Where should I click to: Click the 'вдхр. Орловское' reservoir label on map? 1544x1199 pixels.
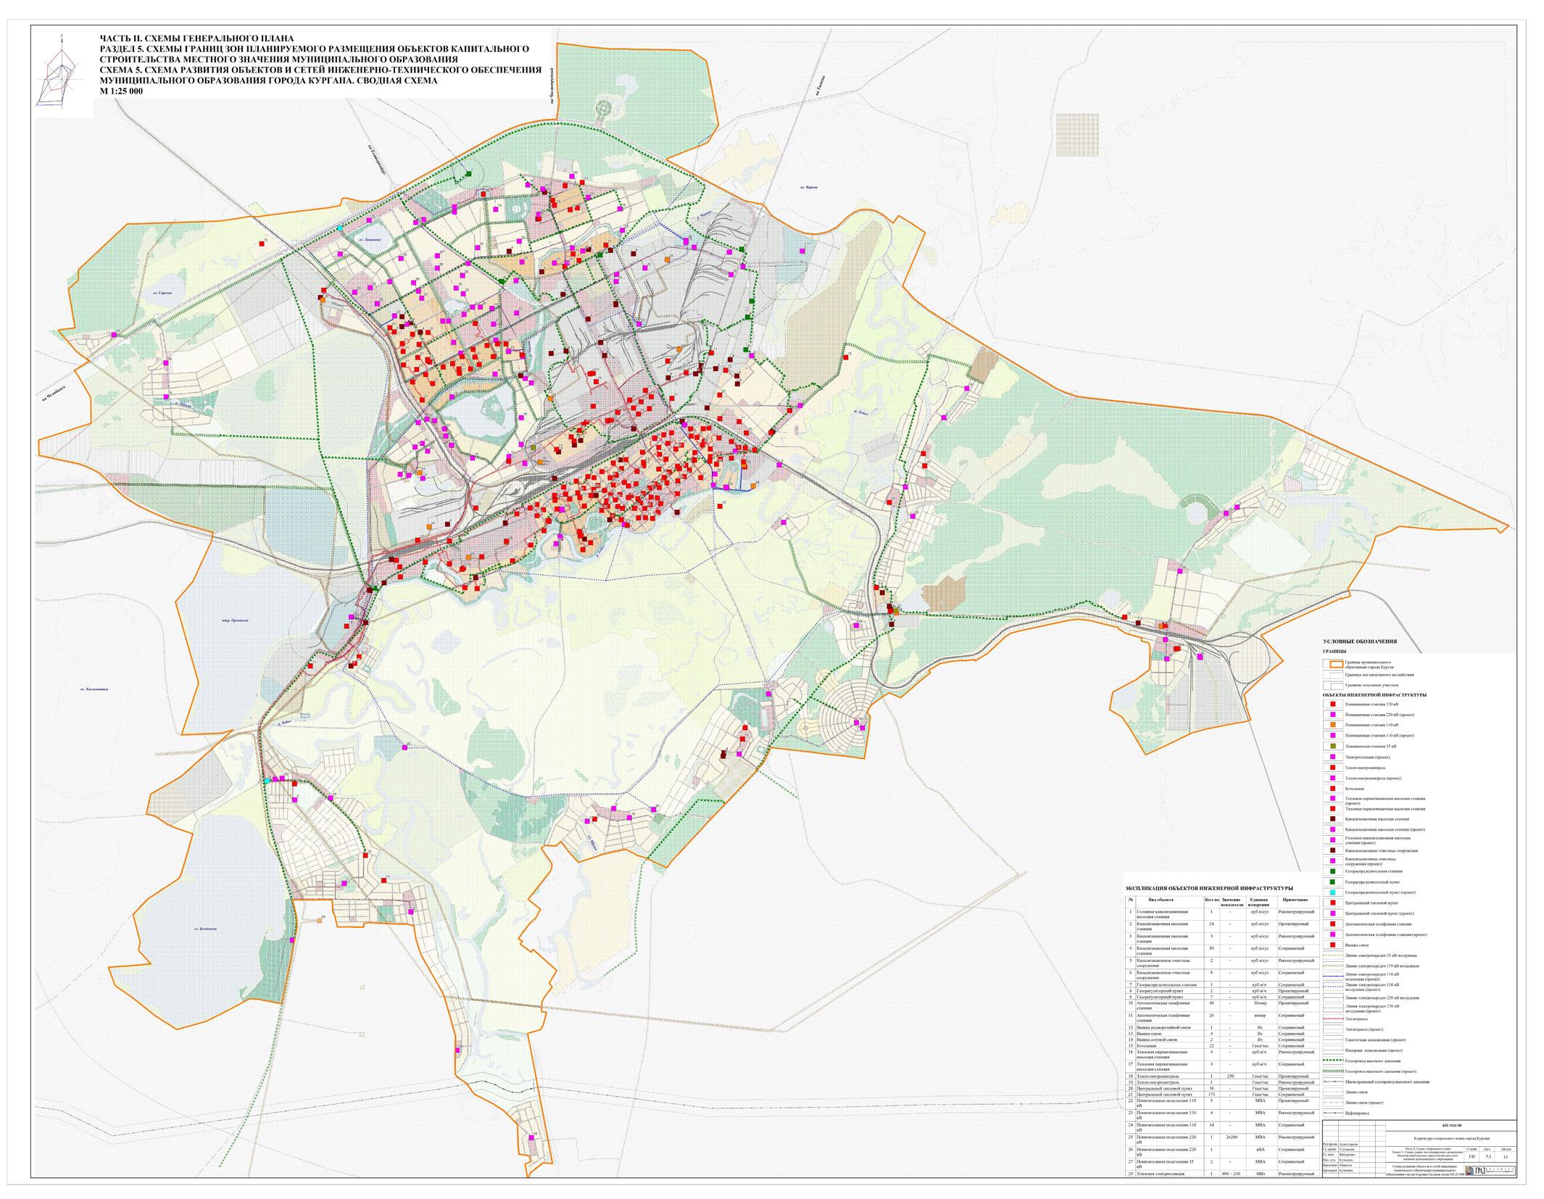coord(235,621)
